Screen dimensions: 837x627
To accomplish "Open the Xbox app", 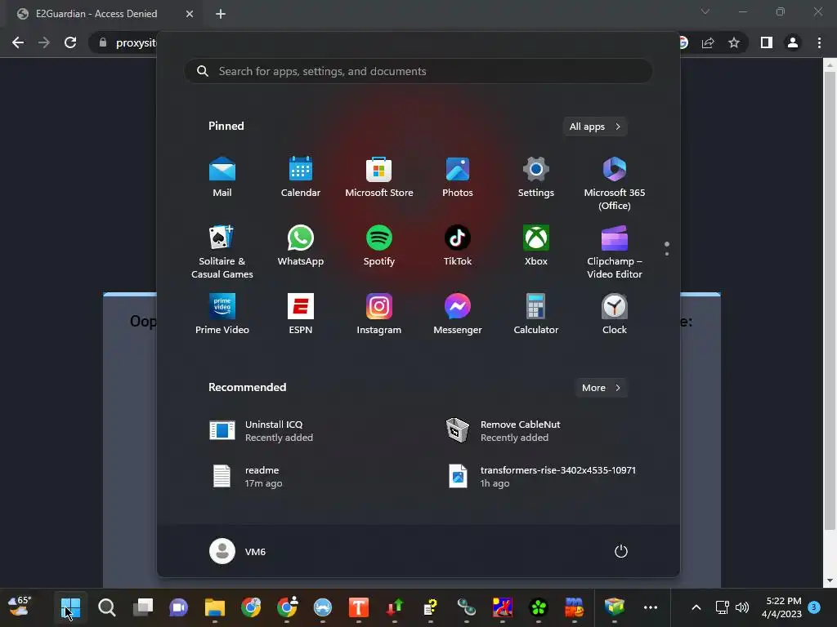I will (536, 246).
